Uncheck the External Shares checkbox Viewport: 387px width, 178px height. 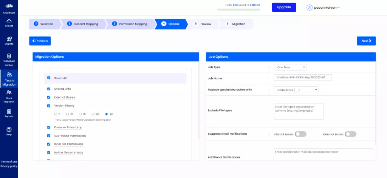49,97
